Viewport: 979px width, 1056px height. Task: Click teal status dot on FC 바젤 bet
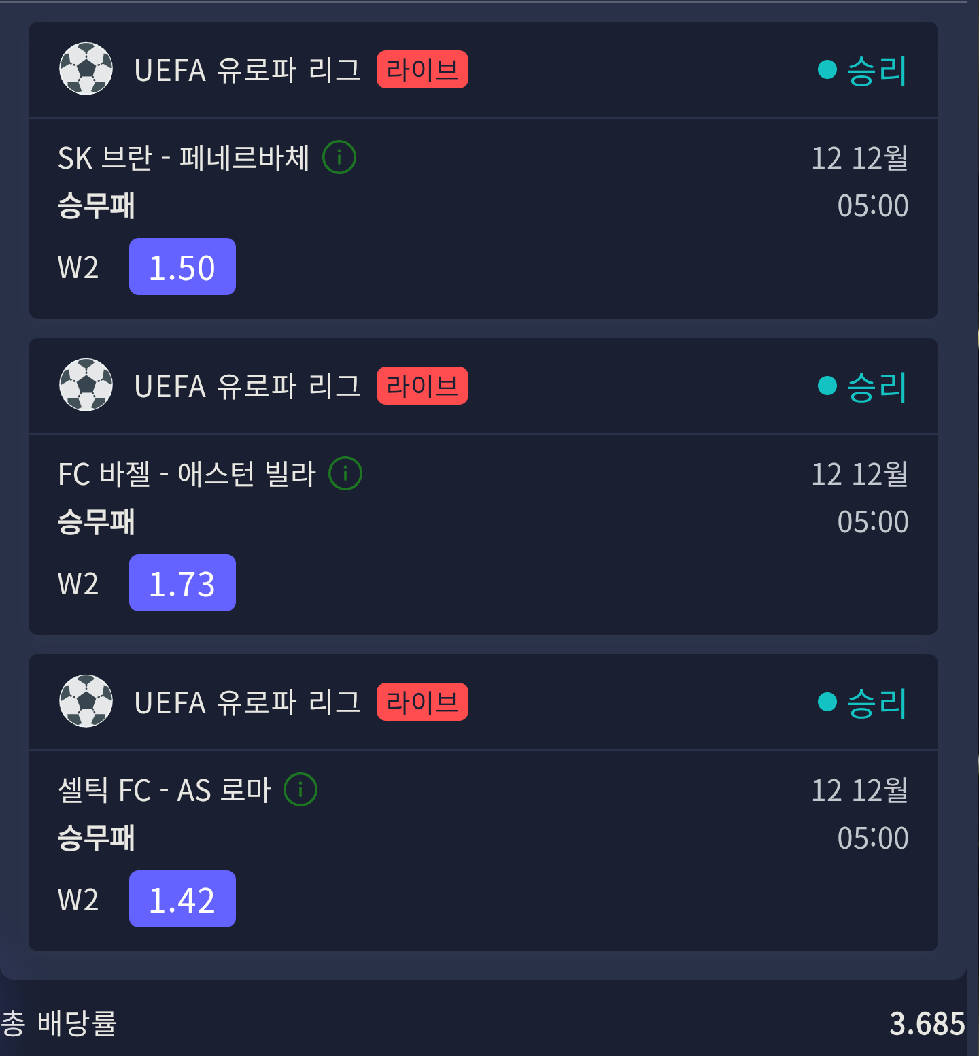tap(827, 386)
